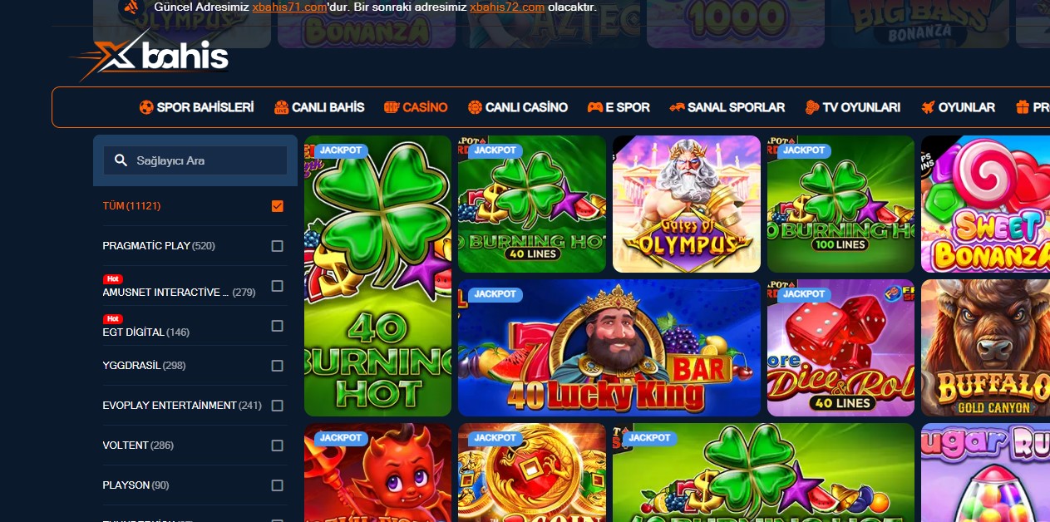Click the live icon next to Canlı Bahis
Screen dimensions: 1050x522
(x=281, y=107)
